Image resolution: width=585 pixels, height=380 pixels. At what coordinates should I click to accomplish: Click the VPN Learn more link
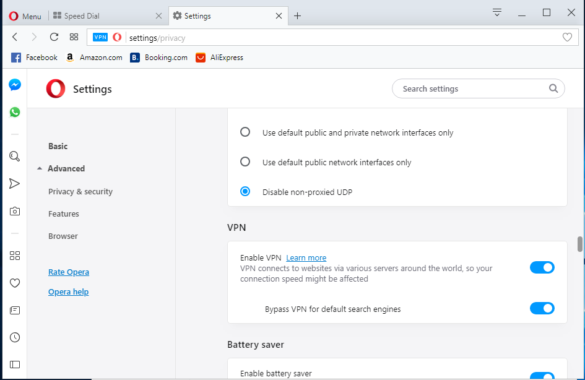(x=306, y=258)
